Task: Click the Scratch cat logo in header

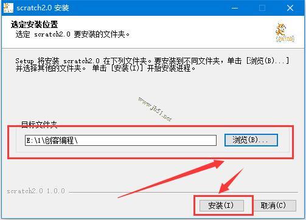Action: click(x=285, y=32)
